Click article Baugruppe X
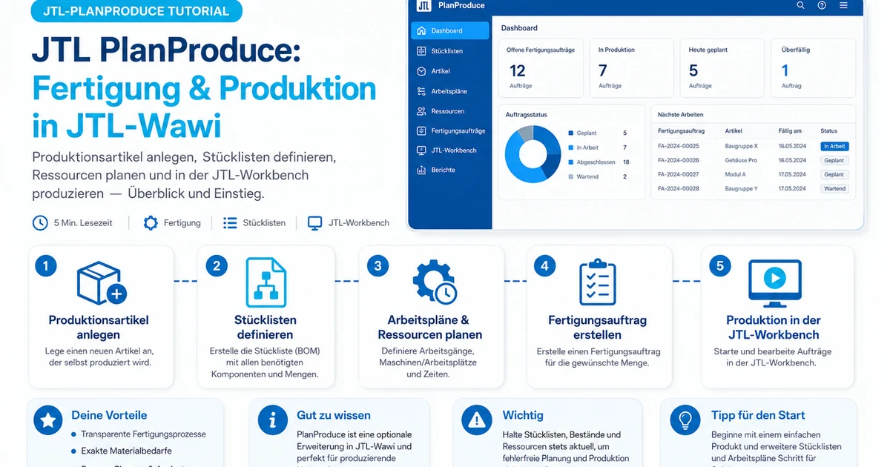Screen dimensions: 890x467 [x=741, y=146]
